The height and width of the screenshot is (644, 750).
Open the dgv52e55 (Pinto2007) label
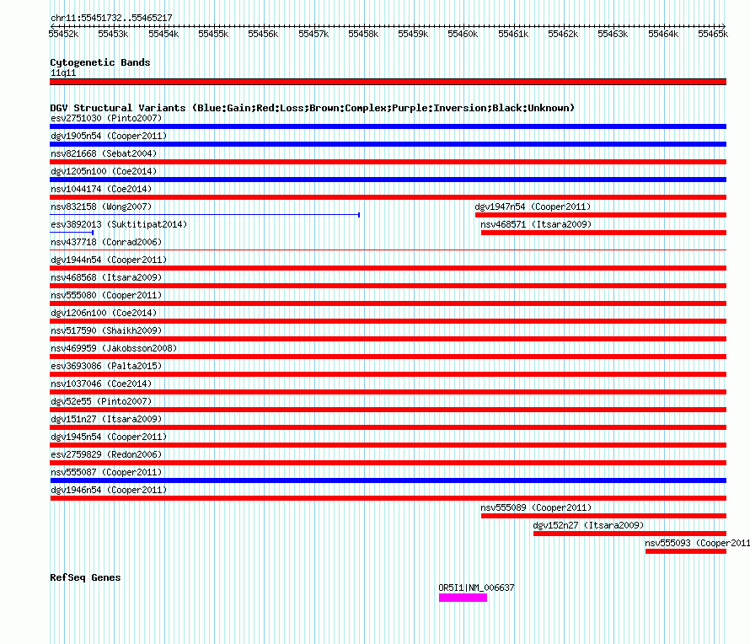click(x=101, y=401)
